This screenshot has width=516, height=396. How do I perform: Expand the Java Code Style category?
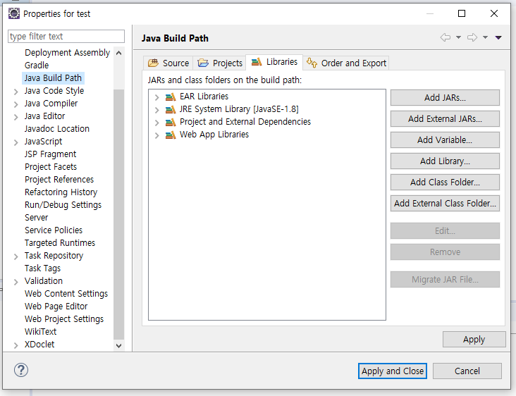pyautogui.click(x=16, y=92)
